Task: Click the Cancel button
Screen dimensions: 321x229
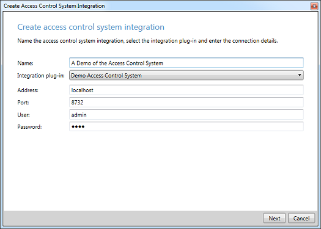Action: tap(301, 218)
